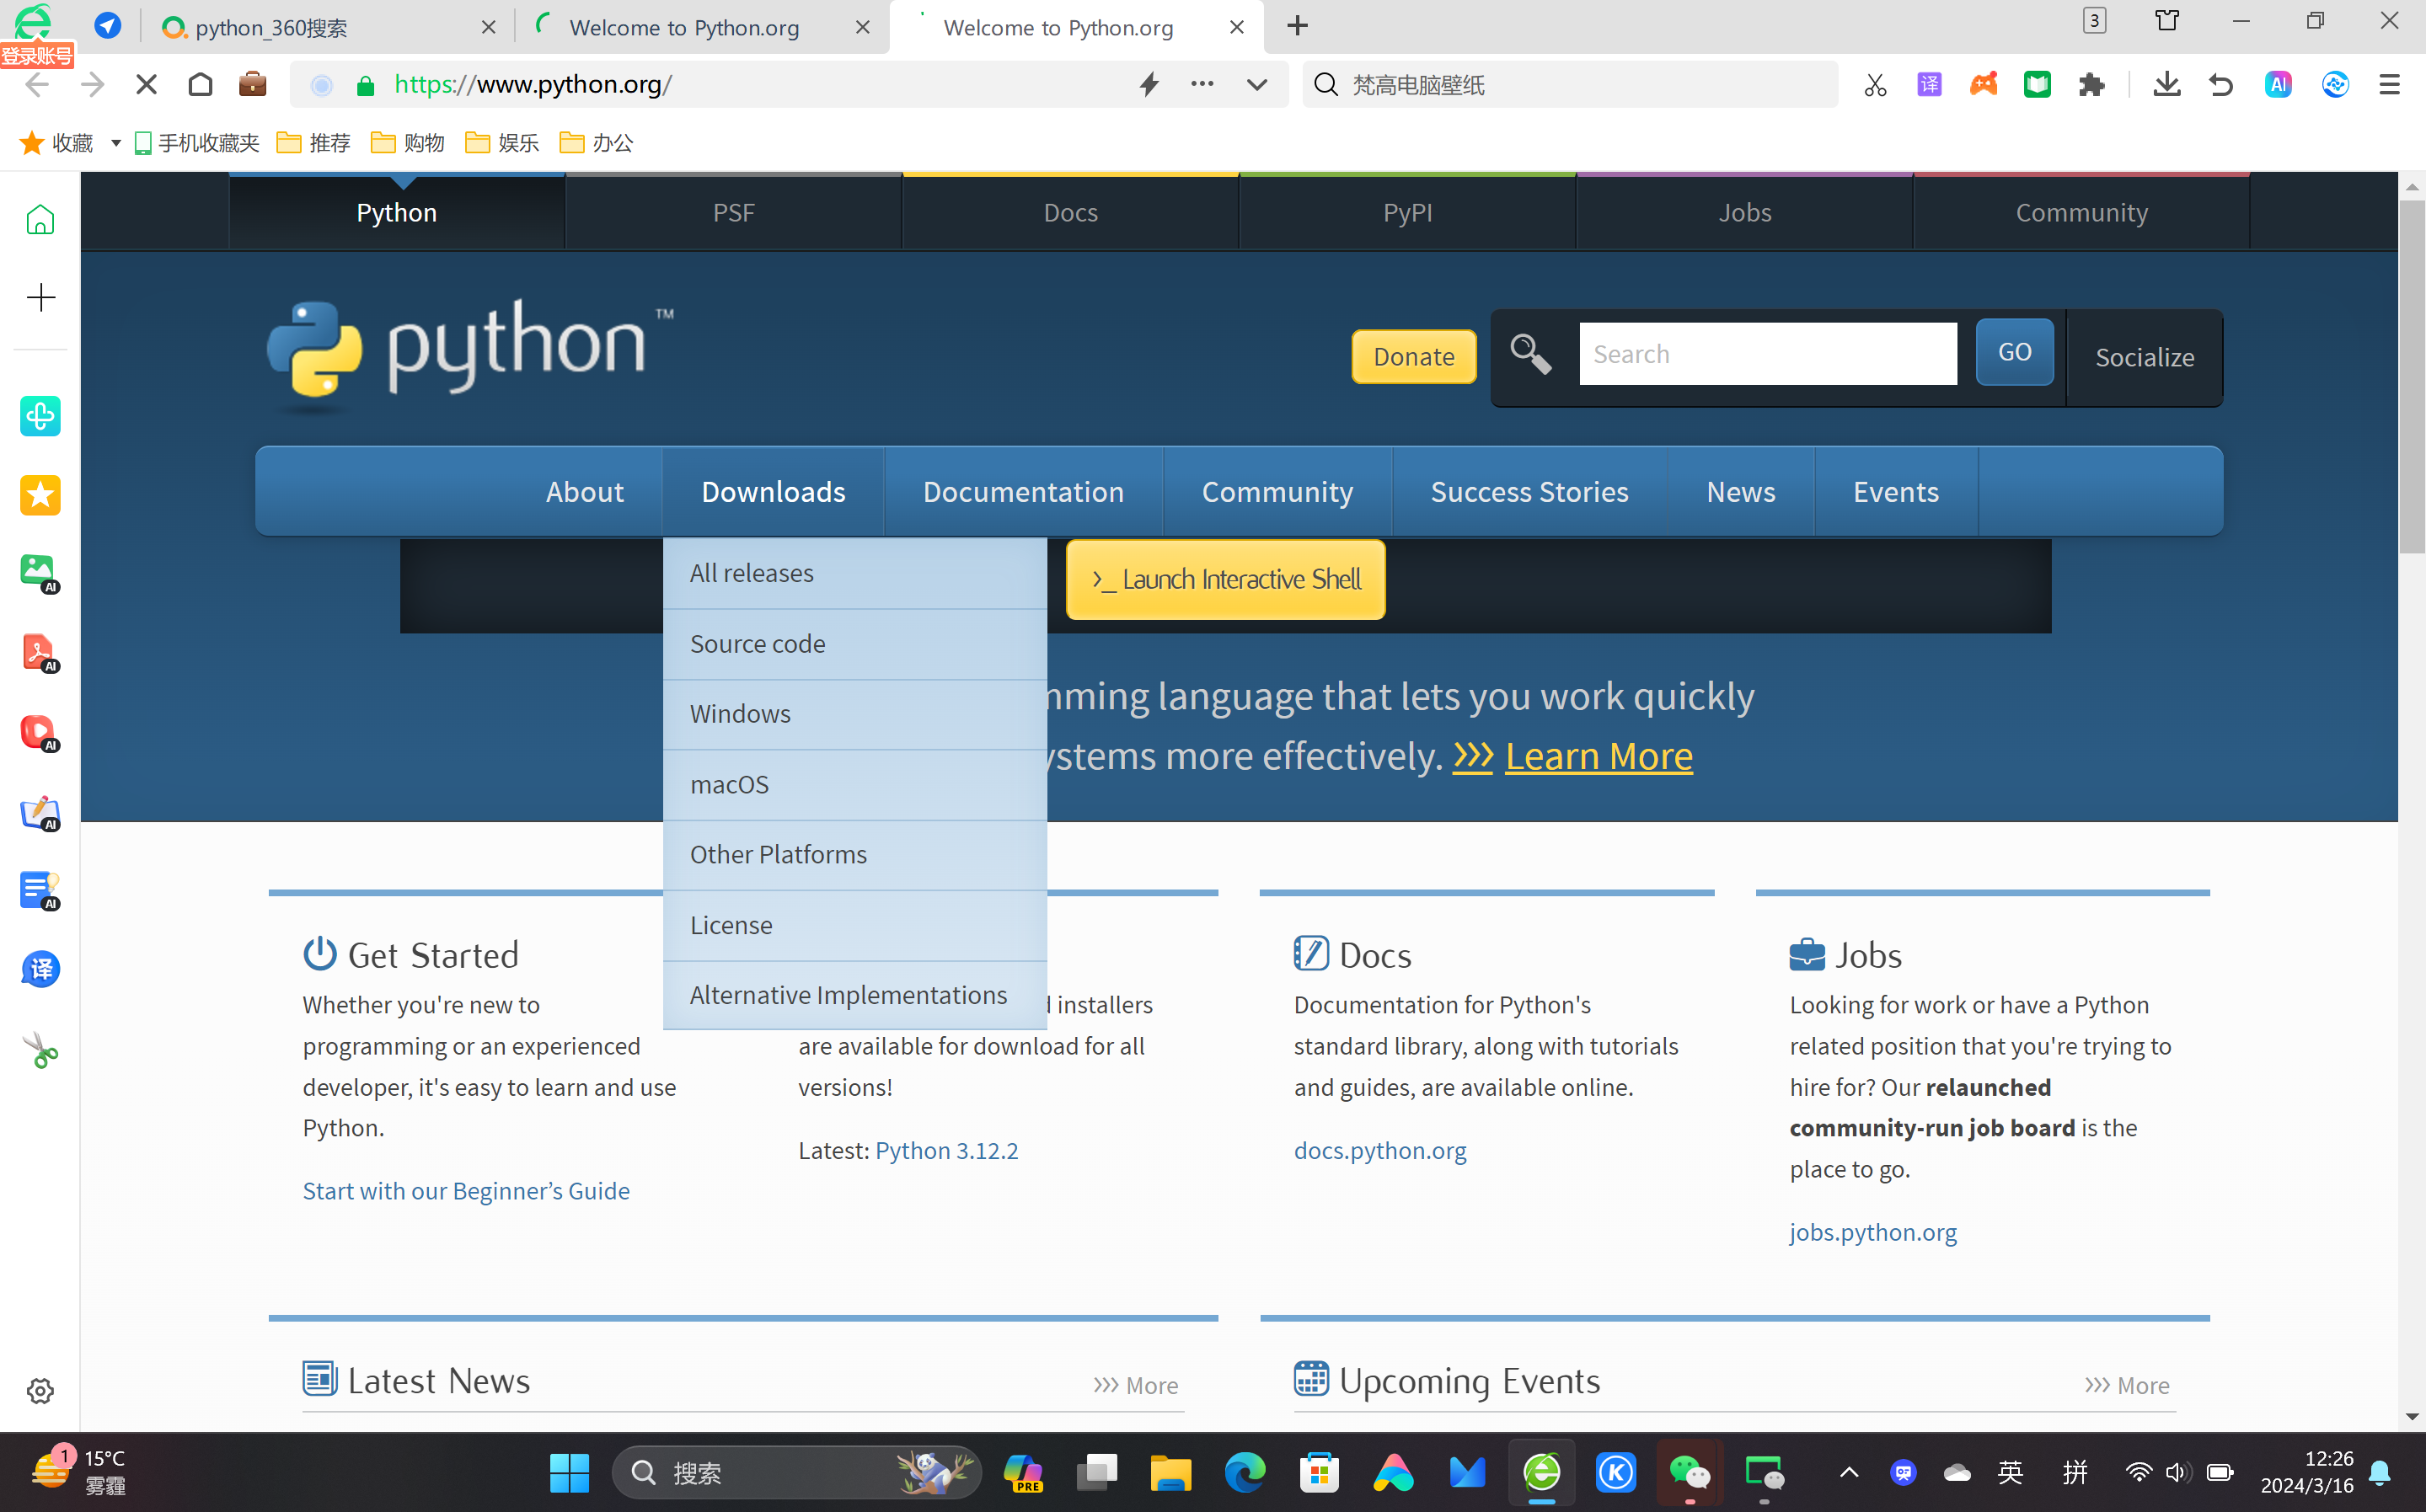Click the stop loading X button
This screenshot has width=2426, height=1512.
146,85
